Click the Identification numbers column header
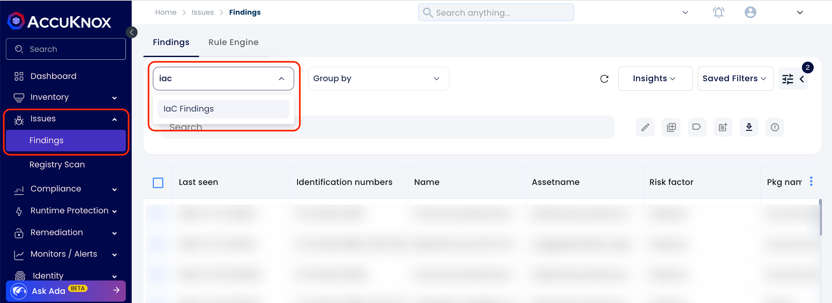This screenshot has height=303, width=832. (344, 182)
